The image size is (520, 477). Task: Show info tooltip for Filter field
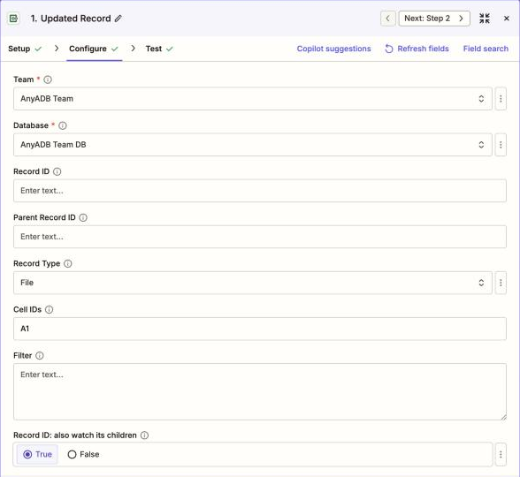40,356
